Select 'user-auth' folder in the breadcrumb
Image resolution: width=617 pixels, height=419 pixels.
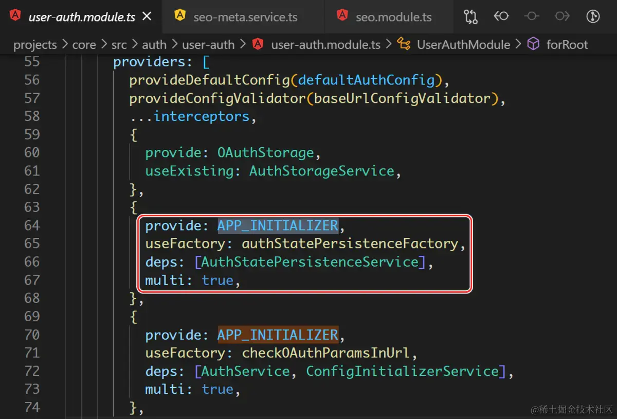click(208, 45)
